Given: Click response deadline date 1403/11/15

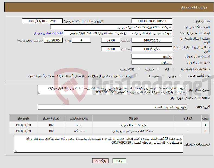Looking at the screenshot, I should 152,40.
